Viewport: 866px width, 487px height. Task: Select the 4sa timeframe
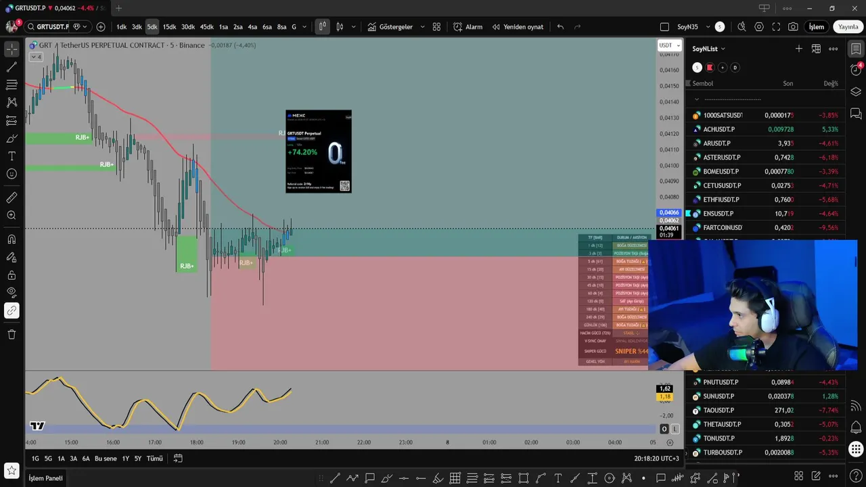tap(252, 27)
